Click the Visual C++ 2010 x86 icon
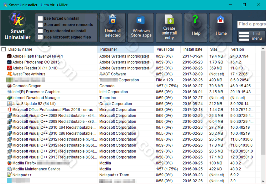Viewport: 266px width, 184px height. pyautogui.click(x=9, y=133)
